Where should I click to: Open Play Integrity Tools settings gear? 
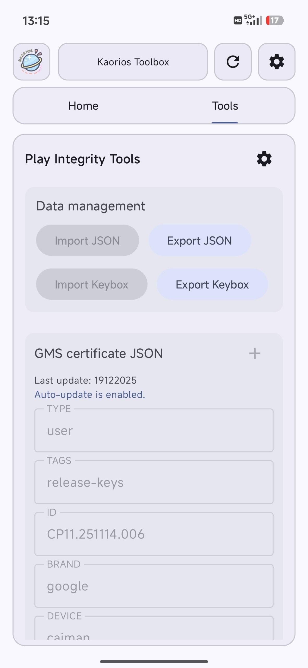tap(264, 159)
